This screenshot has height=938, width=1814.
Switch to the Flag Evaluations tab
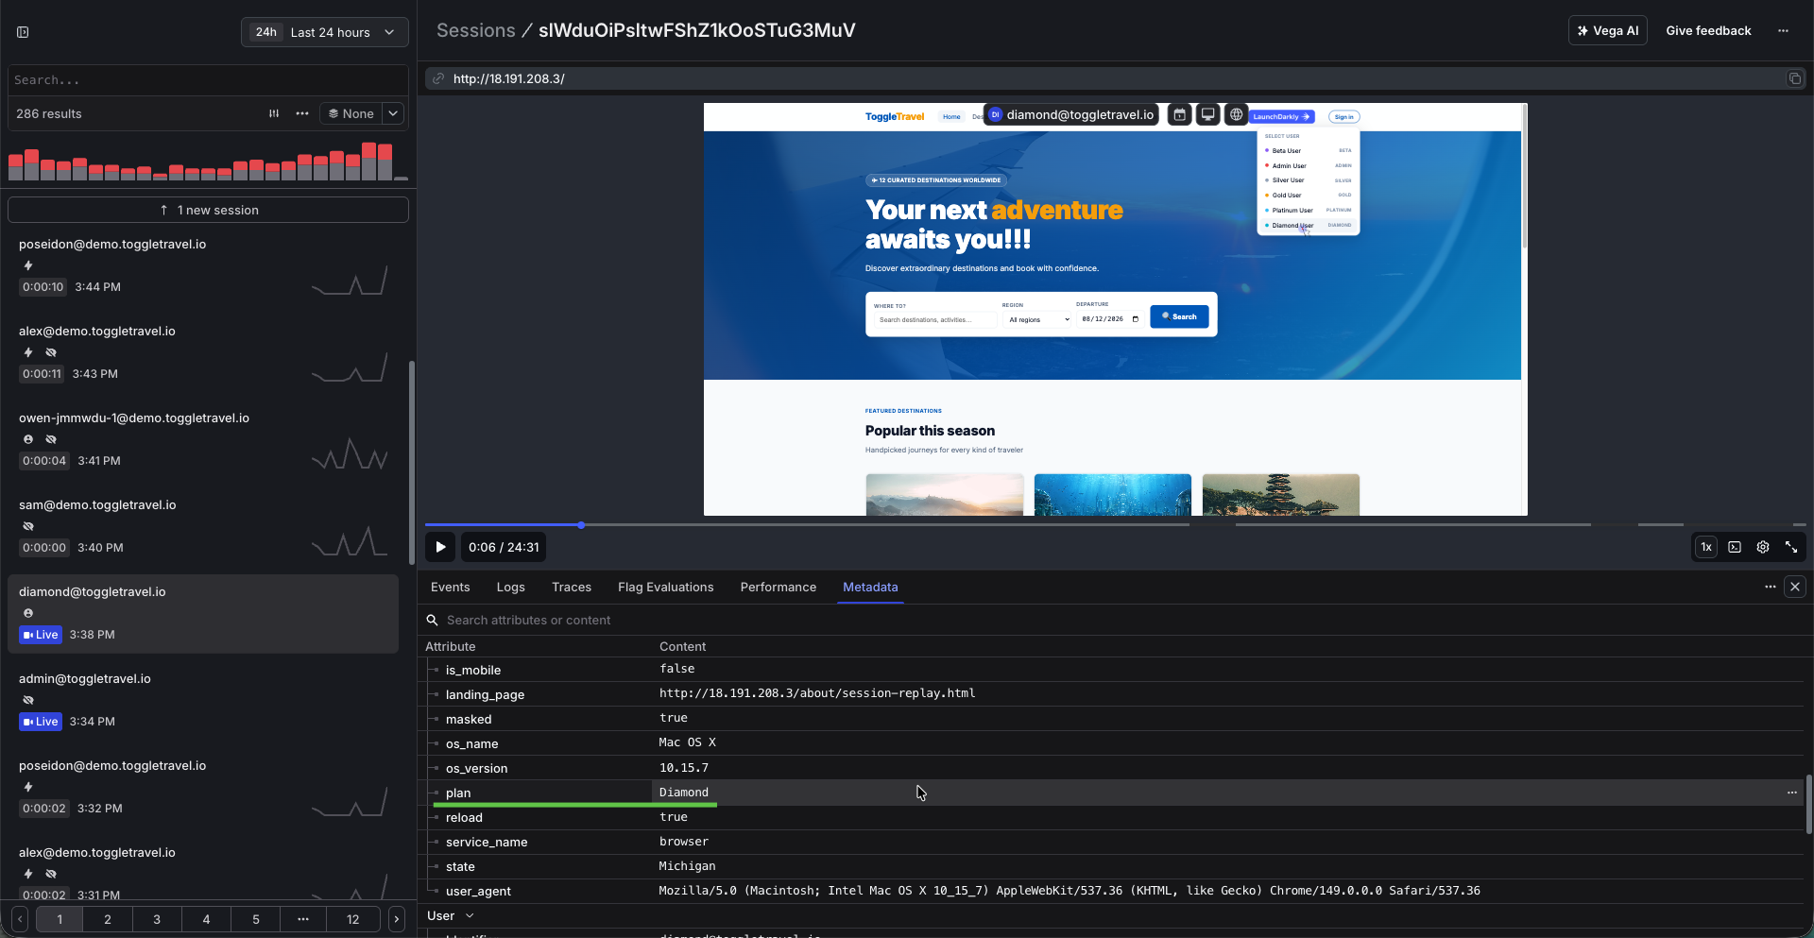coord(666,587)
